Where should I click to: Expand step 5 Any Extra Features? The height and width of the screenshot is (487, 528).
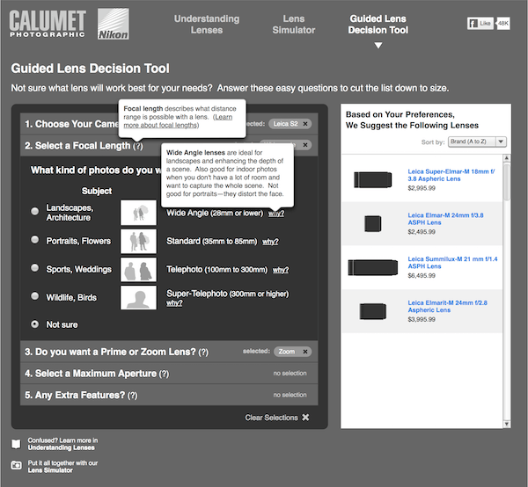(169, 395)
